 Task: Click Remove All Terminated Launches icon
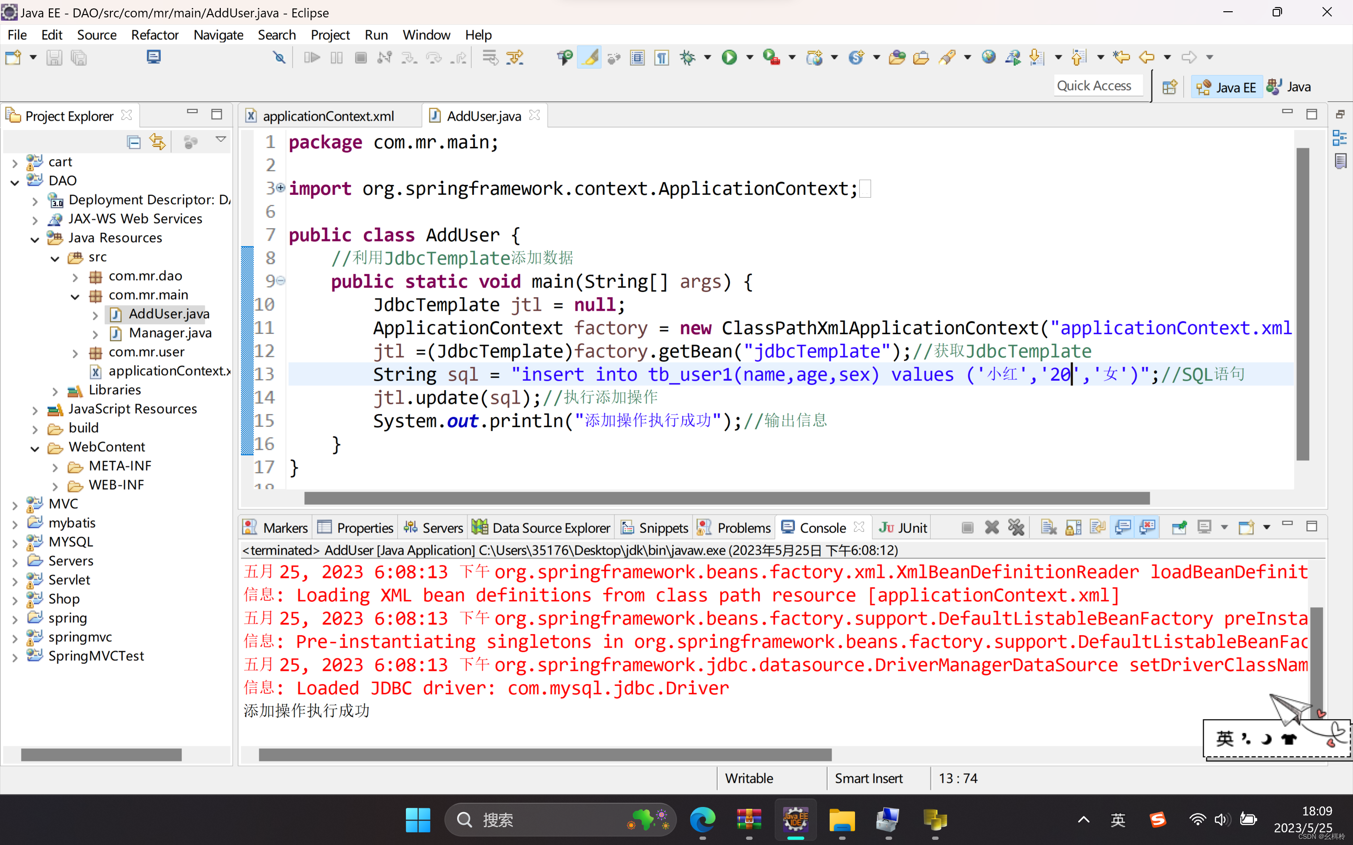pos(1016,527)
